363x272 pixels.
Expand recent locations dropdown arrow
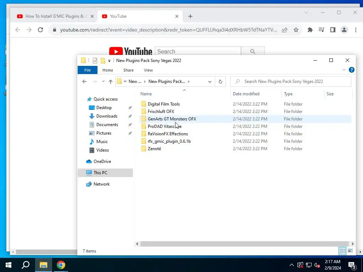pyautogui.click(x=103, y=81)
